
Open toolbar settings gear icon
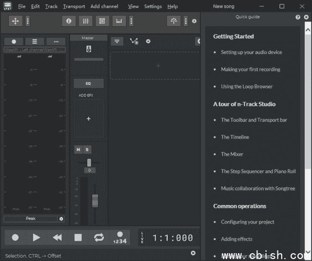[x=194, y=21]
